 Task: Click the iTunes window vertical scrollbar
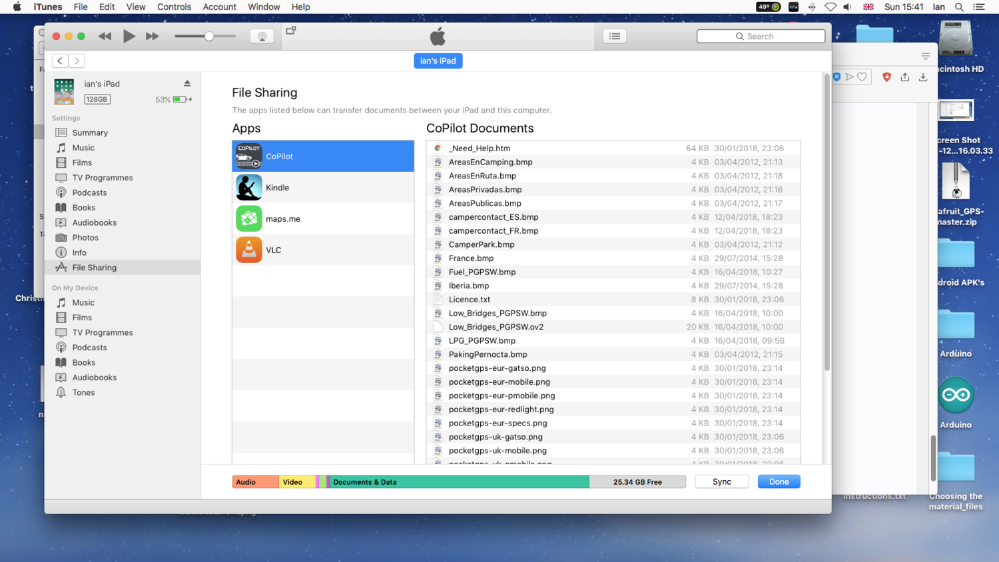[827, 223]
